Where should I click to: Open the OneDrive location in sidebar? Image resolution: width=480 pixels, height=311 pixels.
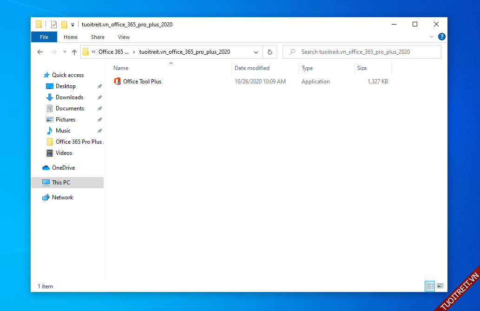[x=63, y=168]
